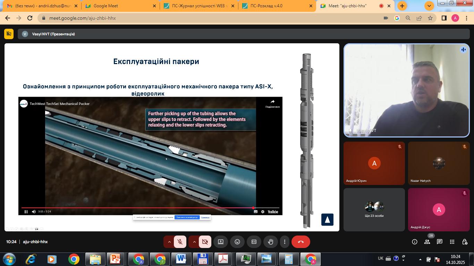Expand video settings arrow beside camera
This screenshot has width=474, height=266.
click(x=194, y=242)
